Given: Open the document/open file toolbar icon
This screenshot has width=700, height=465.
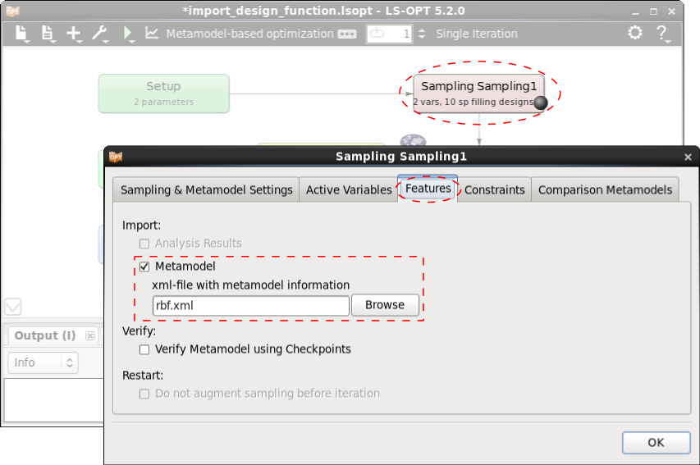Looking at the screenshot, I should point(47,34).
